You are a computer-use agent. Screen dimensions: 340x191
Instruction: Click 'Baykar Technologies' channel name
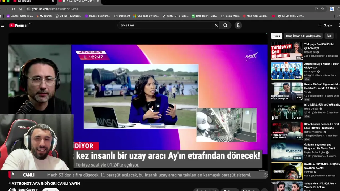314,152
